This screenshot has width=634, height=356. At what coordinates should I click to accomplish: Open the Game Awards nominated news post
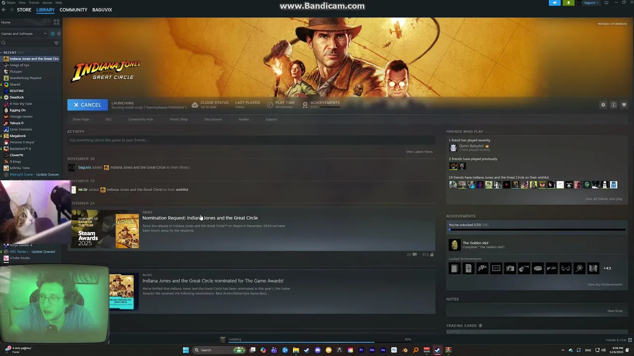(x=213, y=281)
